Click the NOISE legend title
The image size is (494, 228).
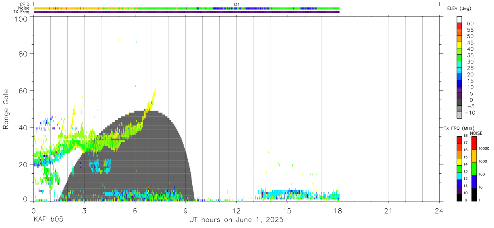pyautogui.click(x=476, y=133)
